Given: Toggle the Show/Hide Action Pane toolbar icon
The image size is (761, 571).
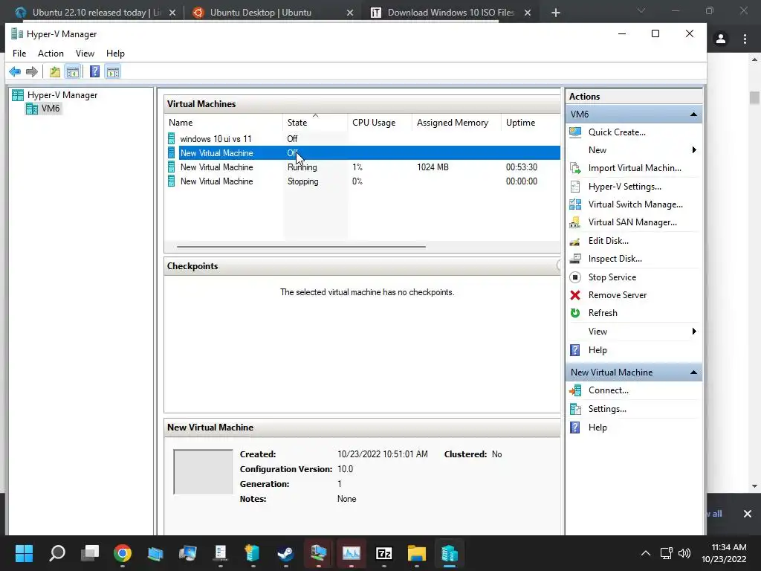Looking at the screenshot, I should [x=113, y=72].
